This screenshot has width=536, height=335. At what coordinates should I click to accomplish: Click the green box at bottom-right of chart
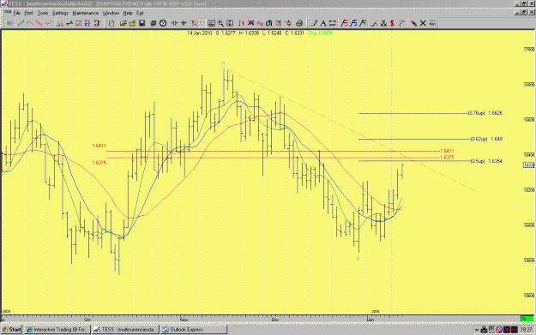pyautogui.click(x=527, y=319)
